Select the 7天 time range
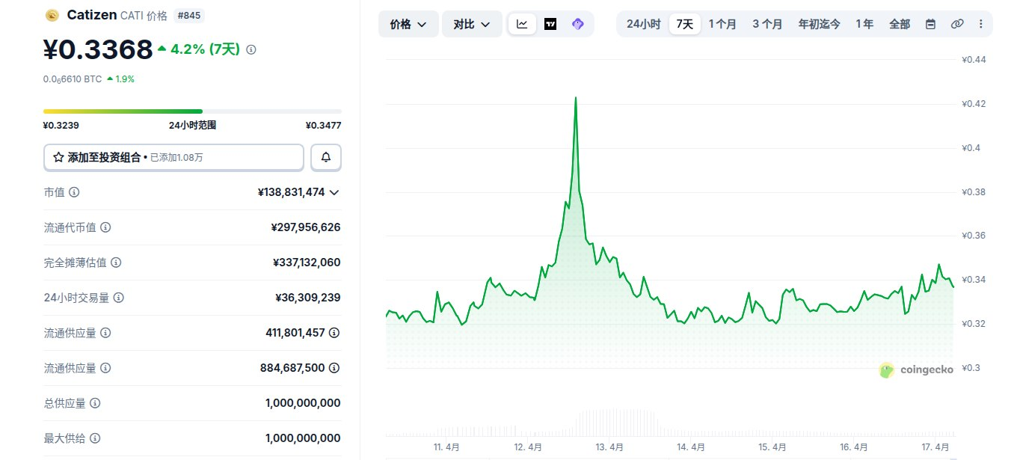The image size is (1017, 460). tap(685, 24)
